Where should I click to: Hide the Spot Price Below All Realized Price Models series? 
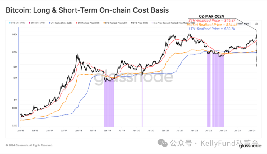(174, 23)
